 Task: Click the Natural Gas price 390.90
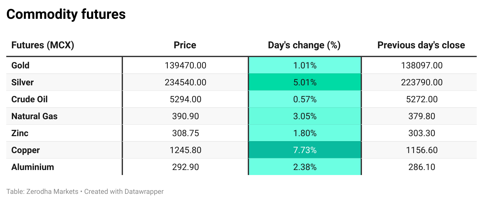(185, 116)
